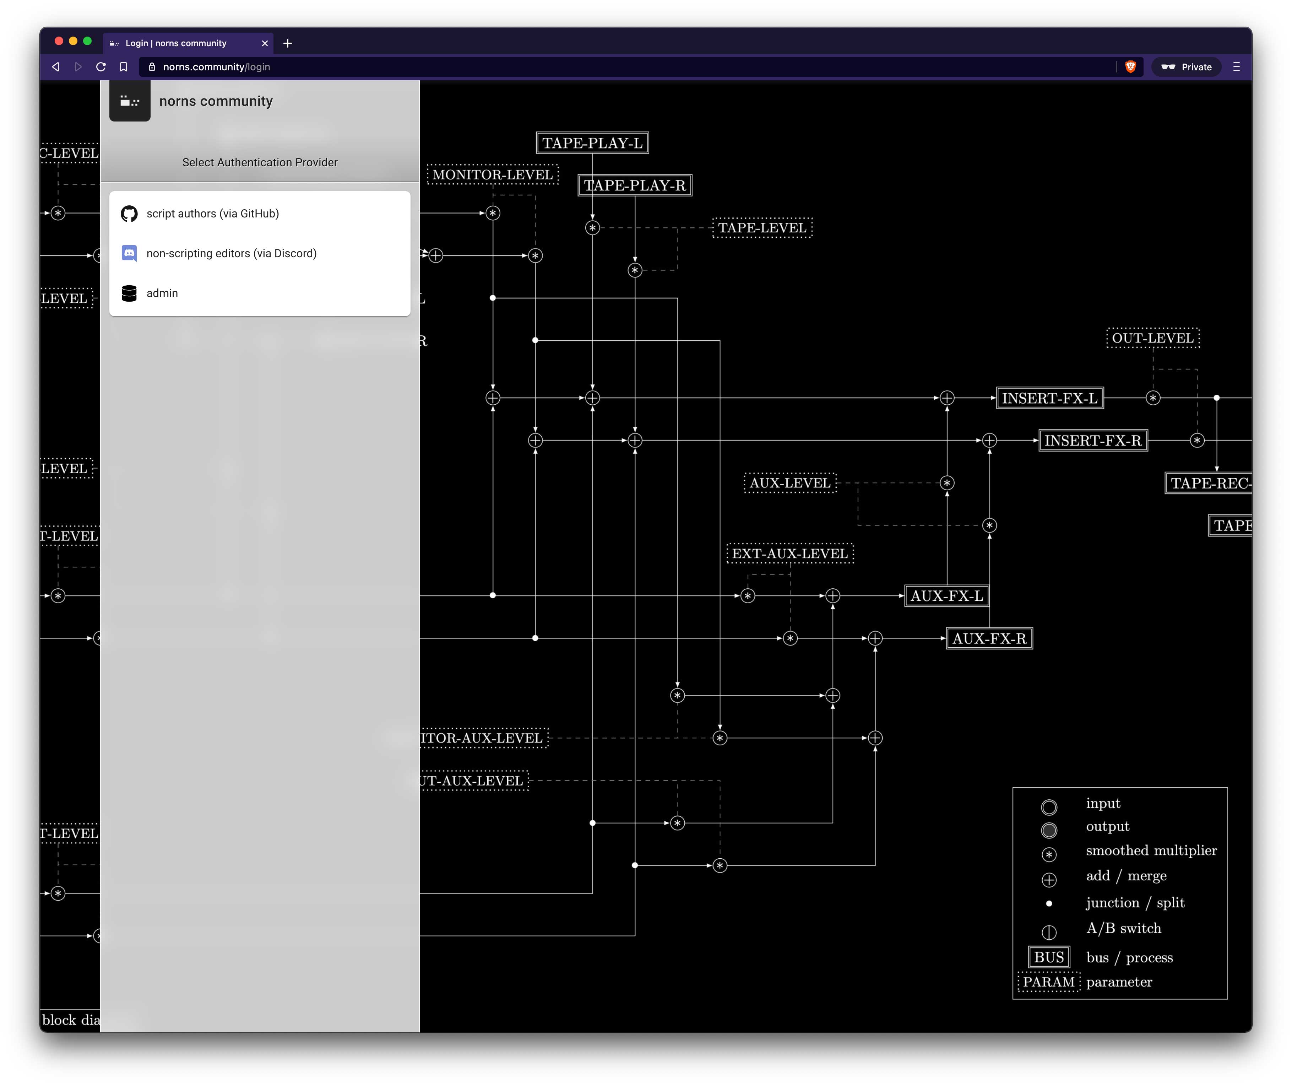Click the AUX-FX-L block

(x=947, y=596)
